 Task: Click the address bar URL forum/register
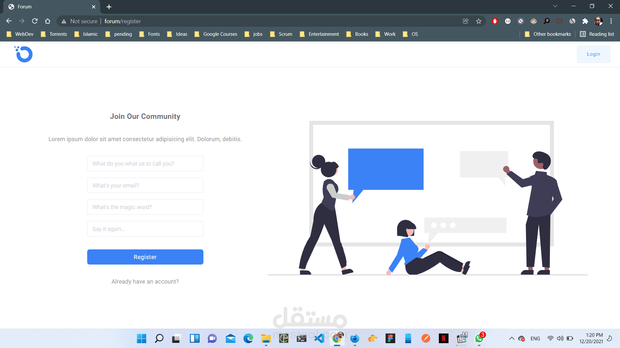(x=123, y=21)
